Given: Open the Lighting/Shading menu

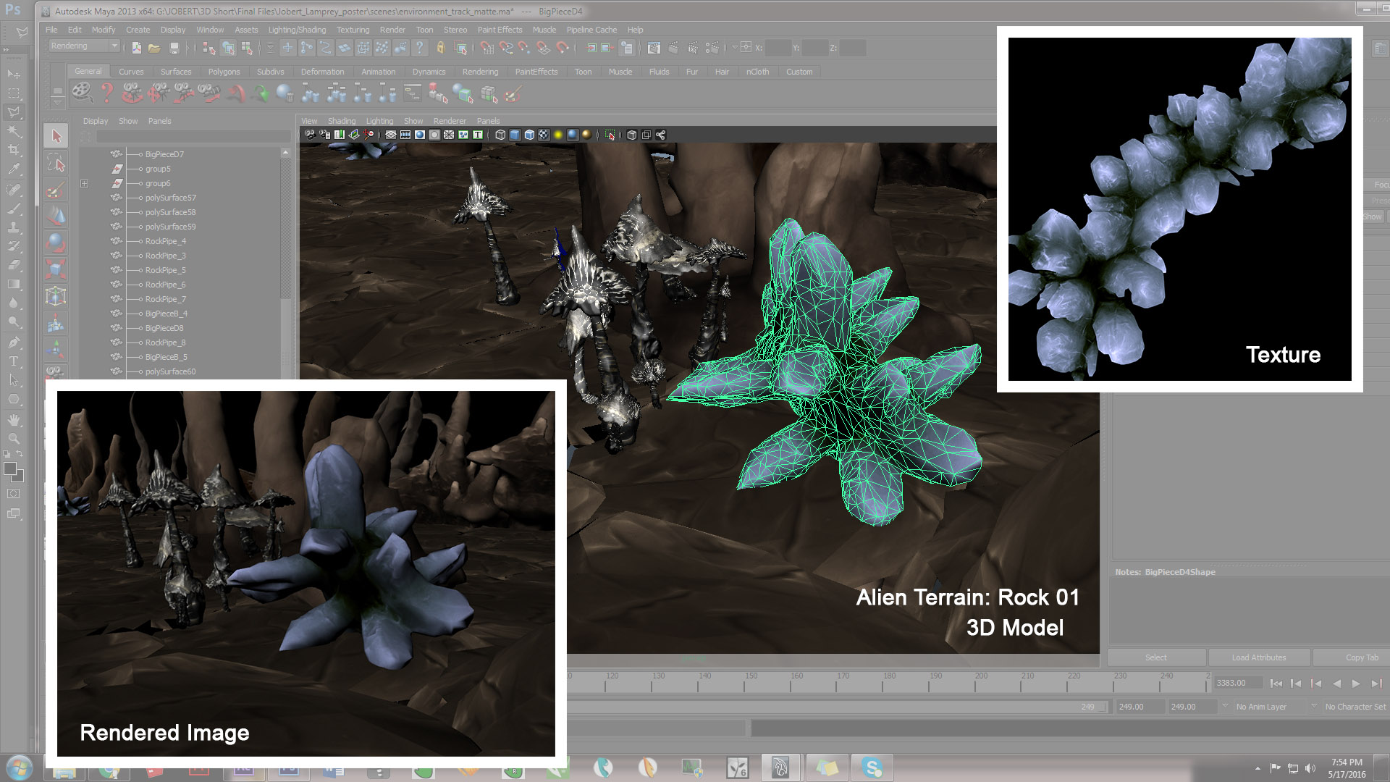Looking at the screenshot, I should pyautogui.click(x=297, y=30).
